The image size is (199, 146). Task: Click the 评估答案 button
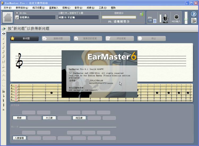click(120, 38)
